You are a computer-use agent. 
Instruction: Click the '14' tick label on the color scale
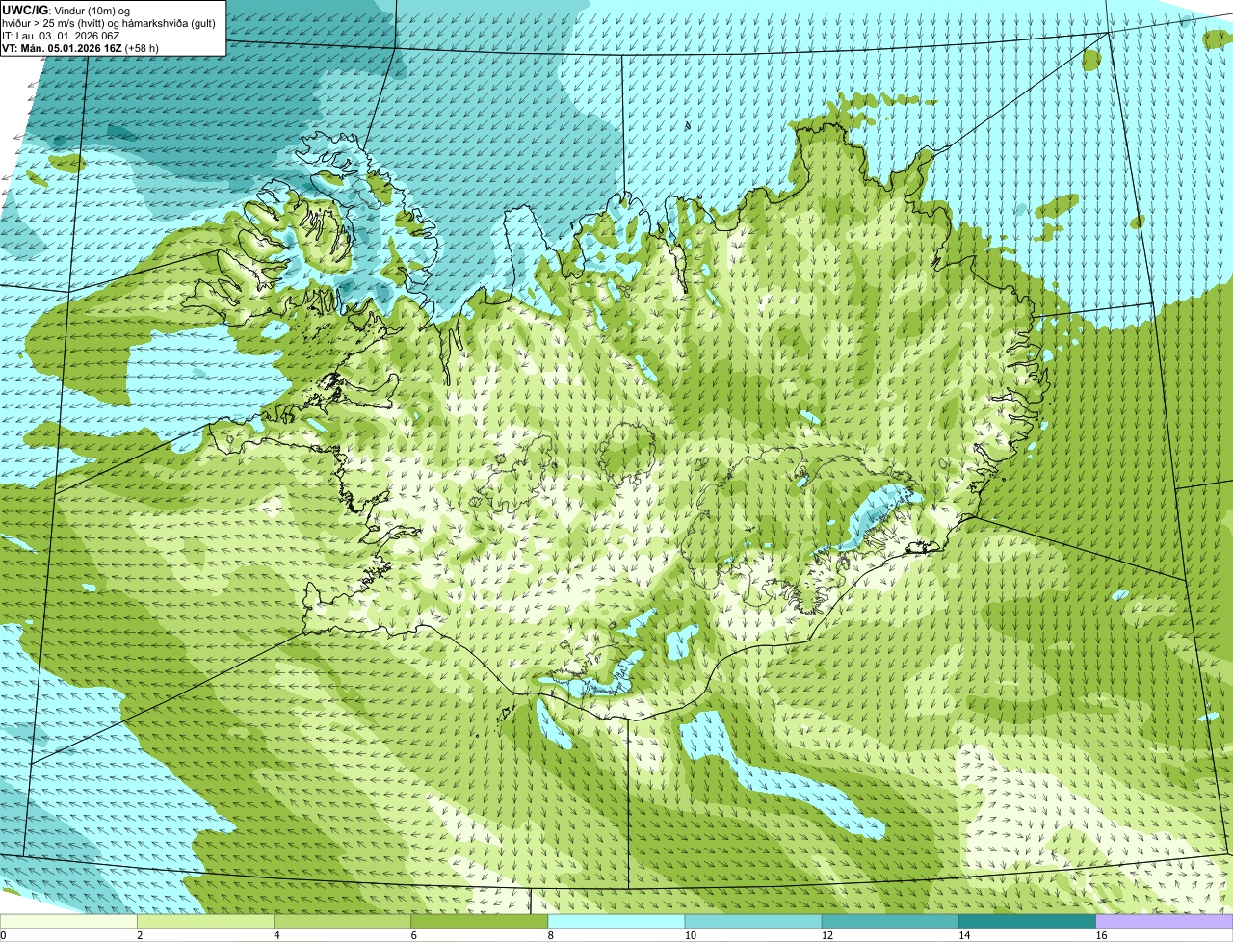click(963, 935)
